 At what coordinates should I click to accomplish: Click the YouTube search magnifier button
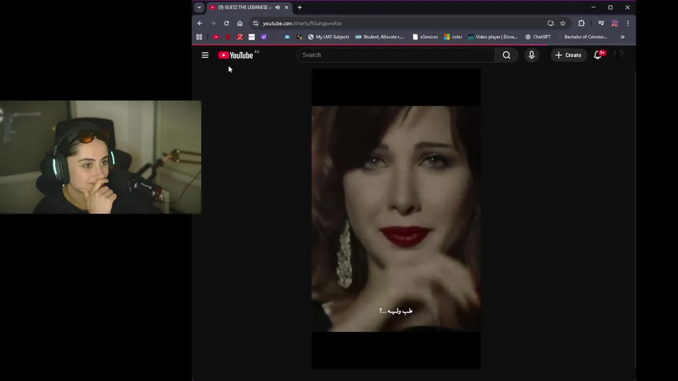click(506, 55)
